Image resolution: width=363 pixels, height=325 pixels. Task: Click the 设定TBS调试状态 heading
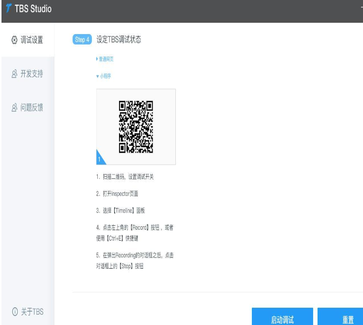119,40
